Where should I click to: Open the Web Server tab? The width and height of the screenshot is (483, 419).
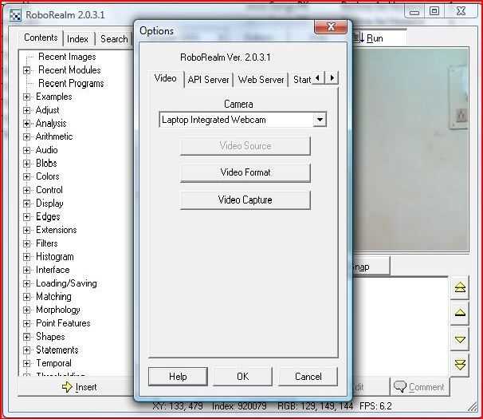261,80
